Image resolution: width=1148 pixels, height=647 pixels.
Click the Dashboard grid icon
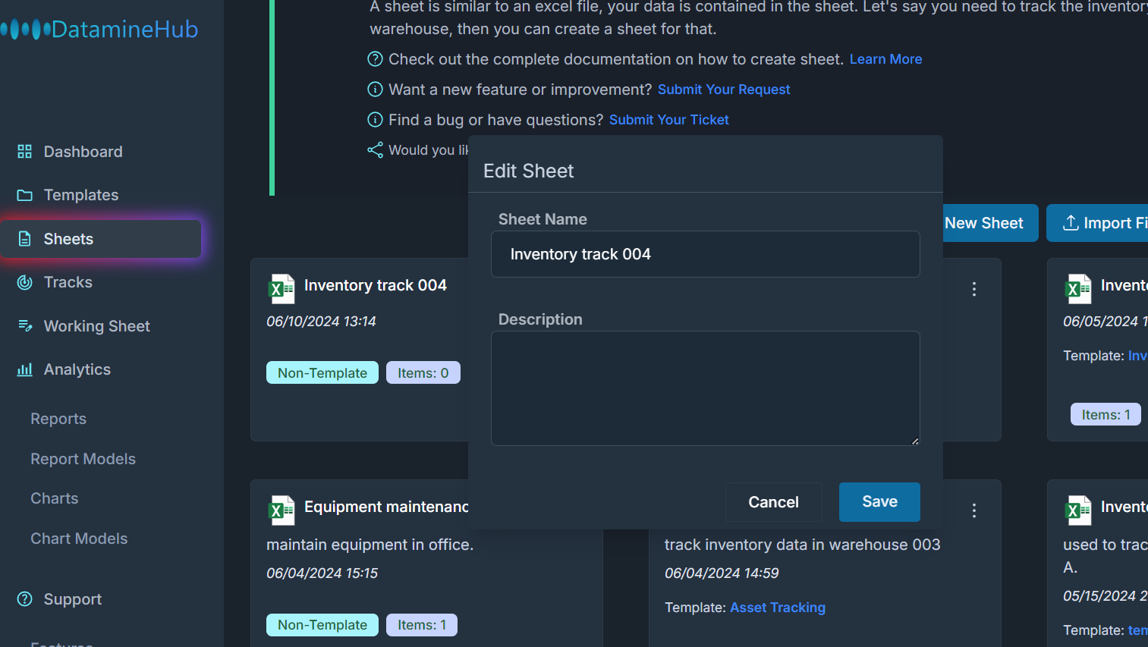coord(25,152)
